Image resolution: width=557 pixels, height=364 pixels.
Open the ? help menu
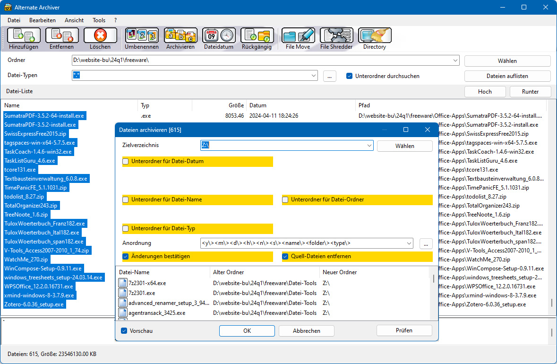[115, 20]
